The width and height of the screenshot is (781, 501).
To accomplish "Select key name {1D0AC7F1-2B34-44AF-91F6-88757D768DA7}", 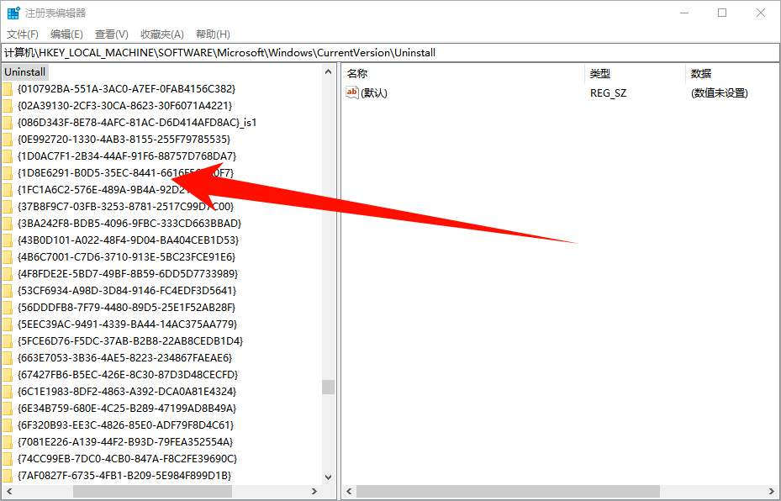I will [x=127, y=156].
